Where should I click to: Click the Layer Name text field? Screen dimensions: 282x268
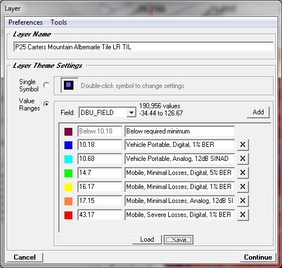pyautogui.click(x=144, y=47)
